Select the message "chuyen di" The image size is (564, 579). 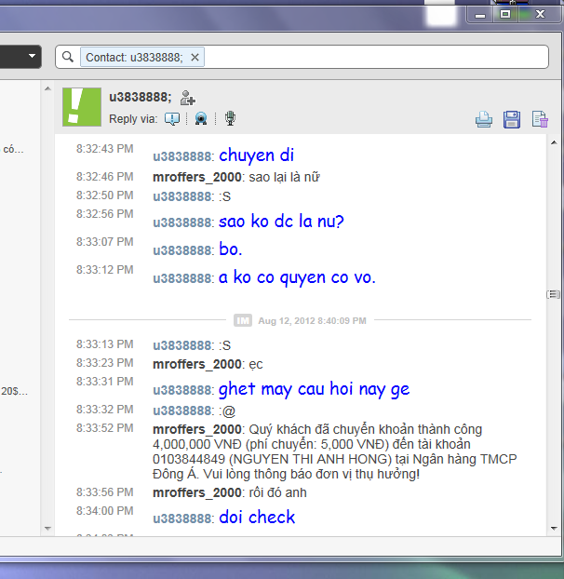[257, 155]
